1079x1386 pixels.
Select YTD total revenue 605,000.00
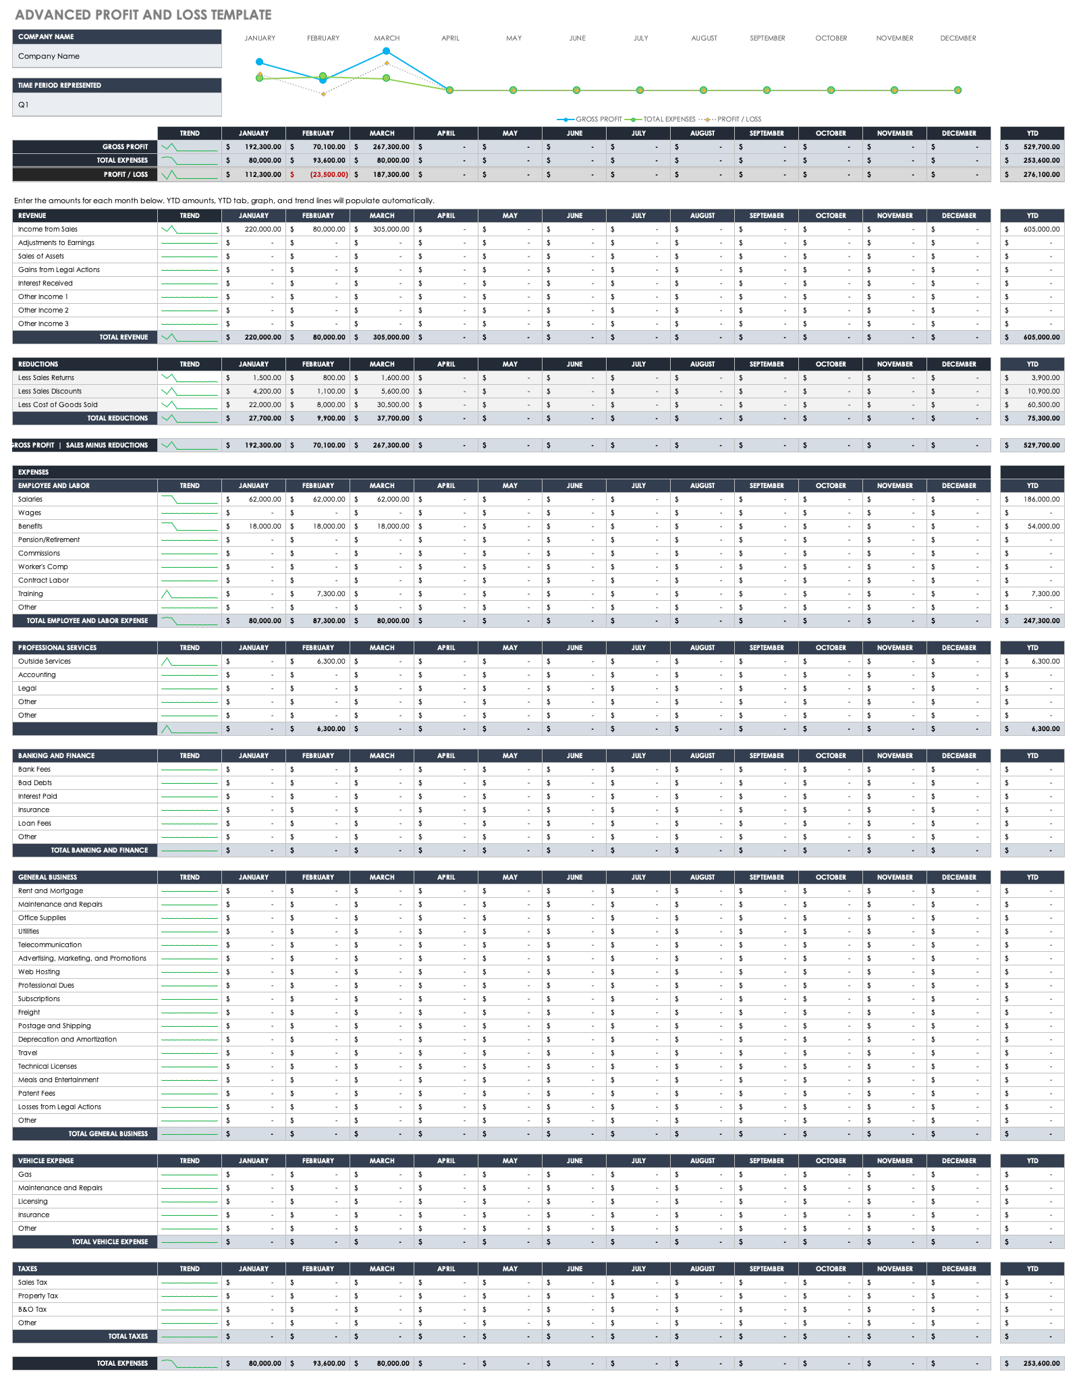1032,337
